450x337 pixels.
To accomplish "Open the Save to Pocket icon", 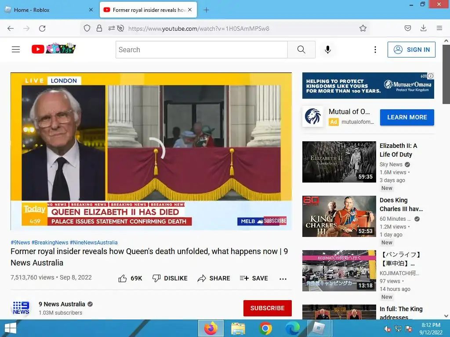I will coord(407,28).
